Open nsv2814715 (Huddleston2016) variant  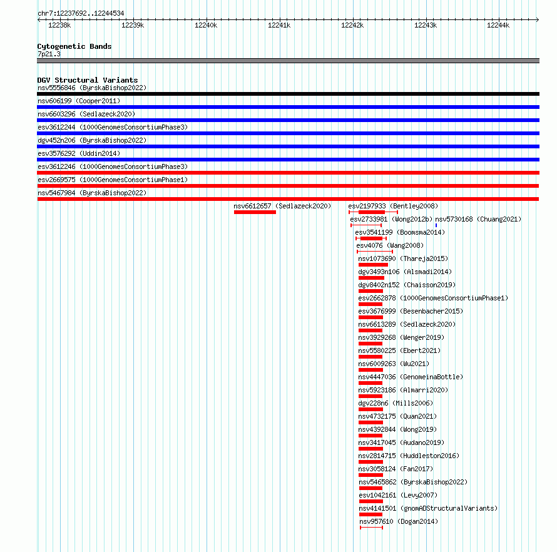pos(409,456)
